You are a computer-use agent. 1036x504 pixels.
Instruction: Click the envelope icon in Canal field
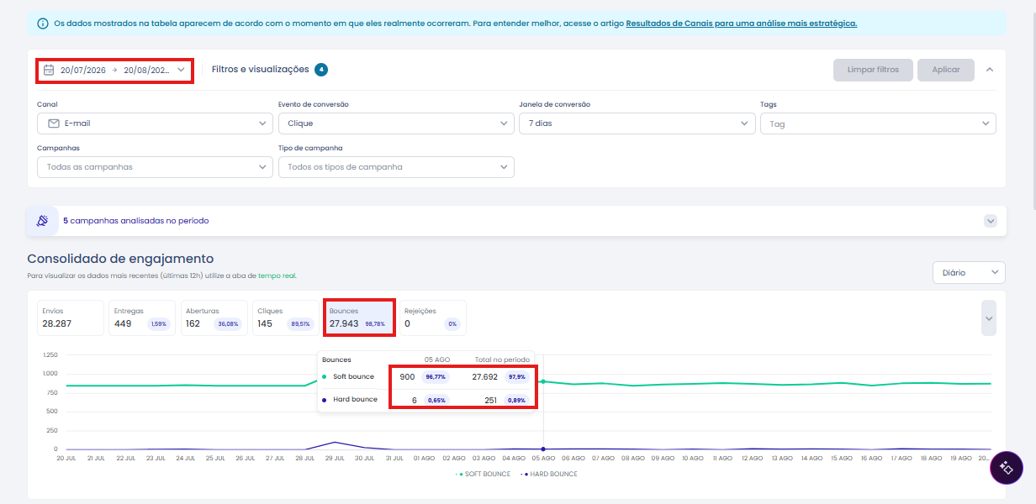(x=54, y=123)
